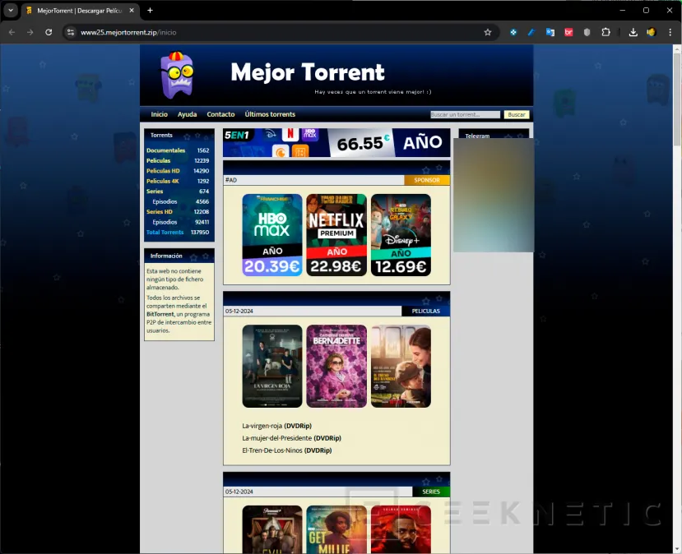
Task: Click the red extension icon in the toolbar
Action: click(x=568, y=32)
